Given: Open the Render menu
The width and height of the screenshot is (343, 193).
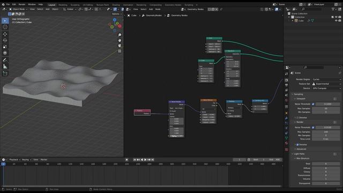Looking at the screenshot, I should [22, 4].
